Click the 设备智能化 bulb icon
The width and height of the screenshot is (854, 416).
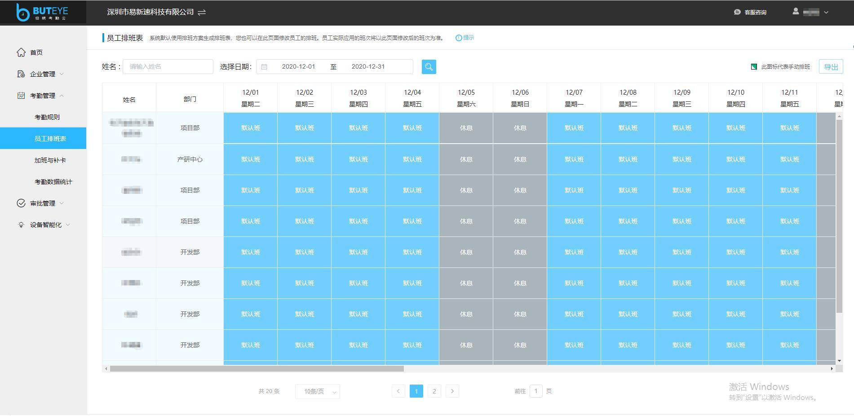(x=21, y=225)
